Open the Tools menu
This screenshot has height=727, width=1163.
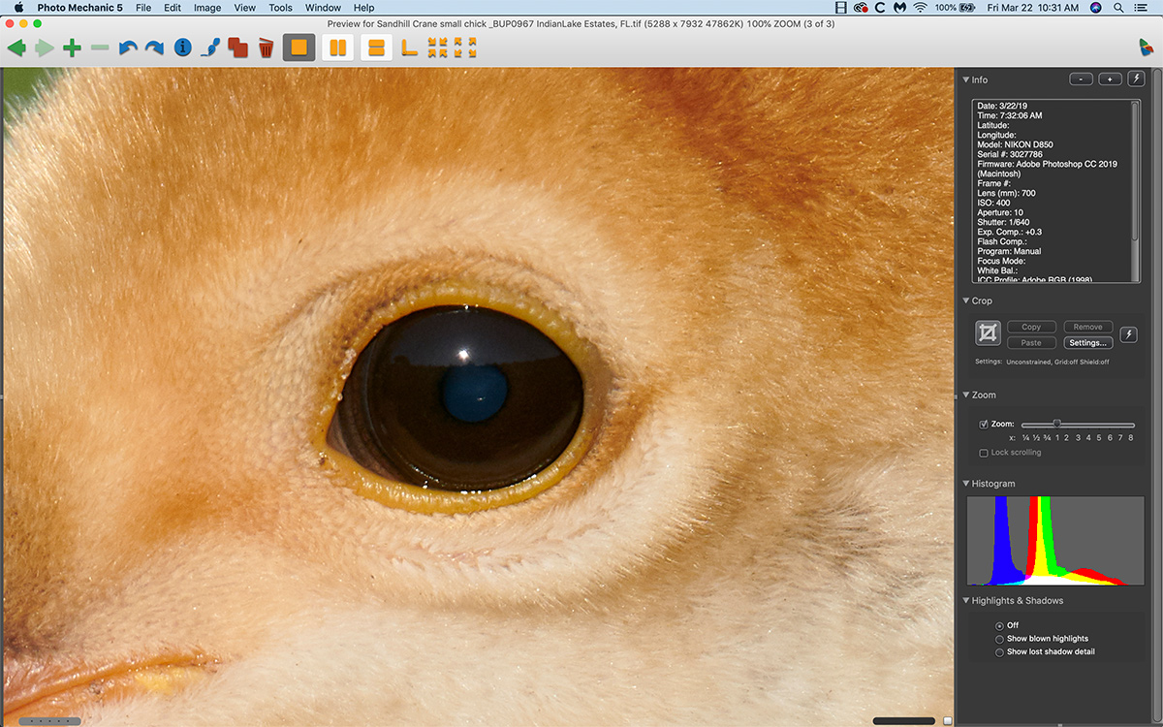pyautogui.click(x=281, y=8)
